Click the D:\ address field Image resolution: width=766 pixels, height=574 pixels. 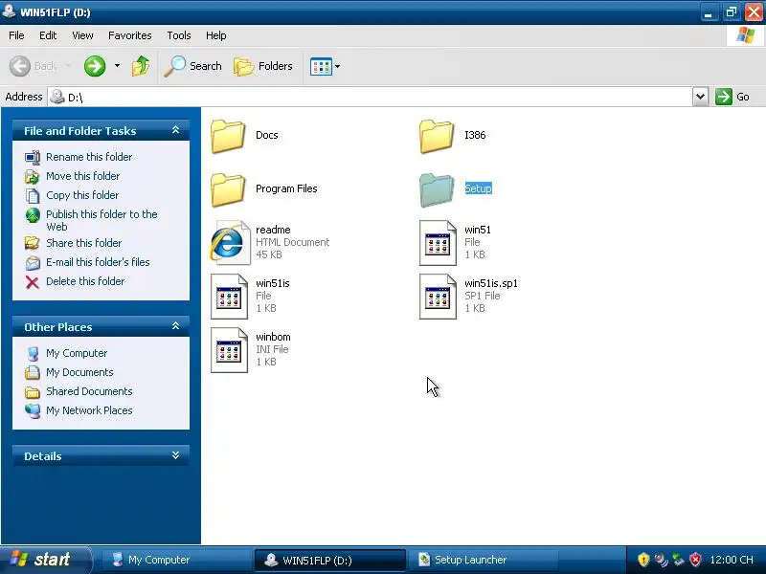(370, 98)
